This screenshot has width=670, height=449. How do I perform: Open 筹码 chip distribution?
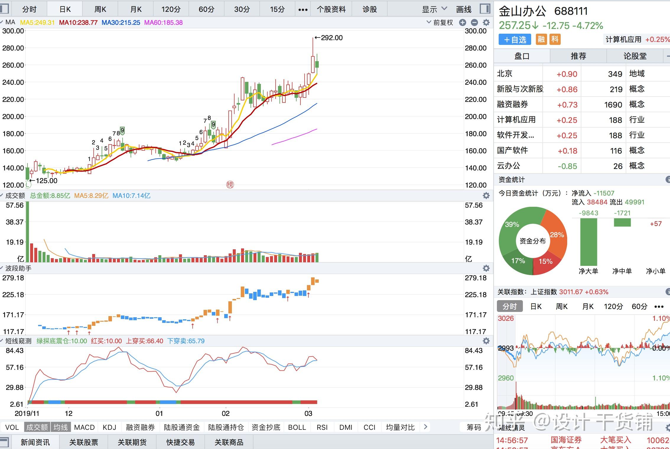coord(474,427)
